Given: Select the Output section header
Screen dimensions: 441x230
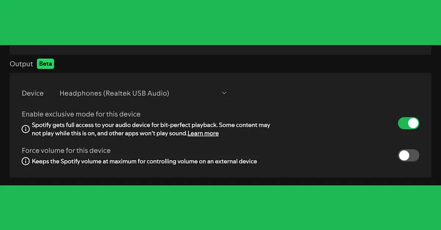Looking at the screenshot, I should 21,64.
